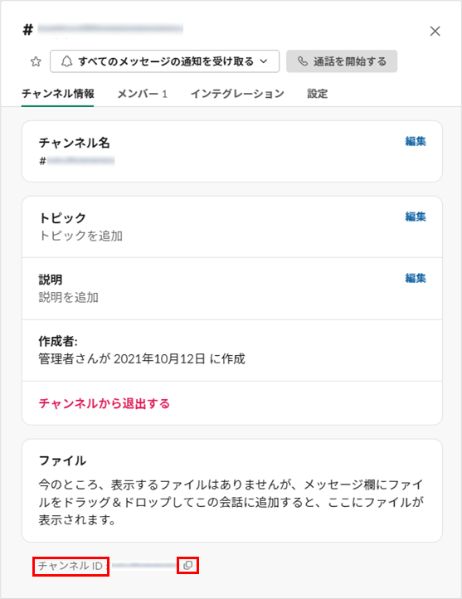Start a call with 通話を開始する
The image size is (462, 599).
click(342, 61)
